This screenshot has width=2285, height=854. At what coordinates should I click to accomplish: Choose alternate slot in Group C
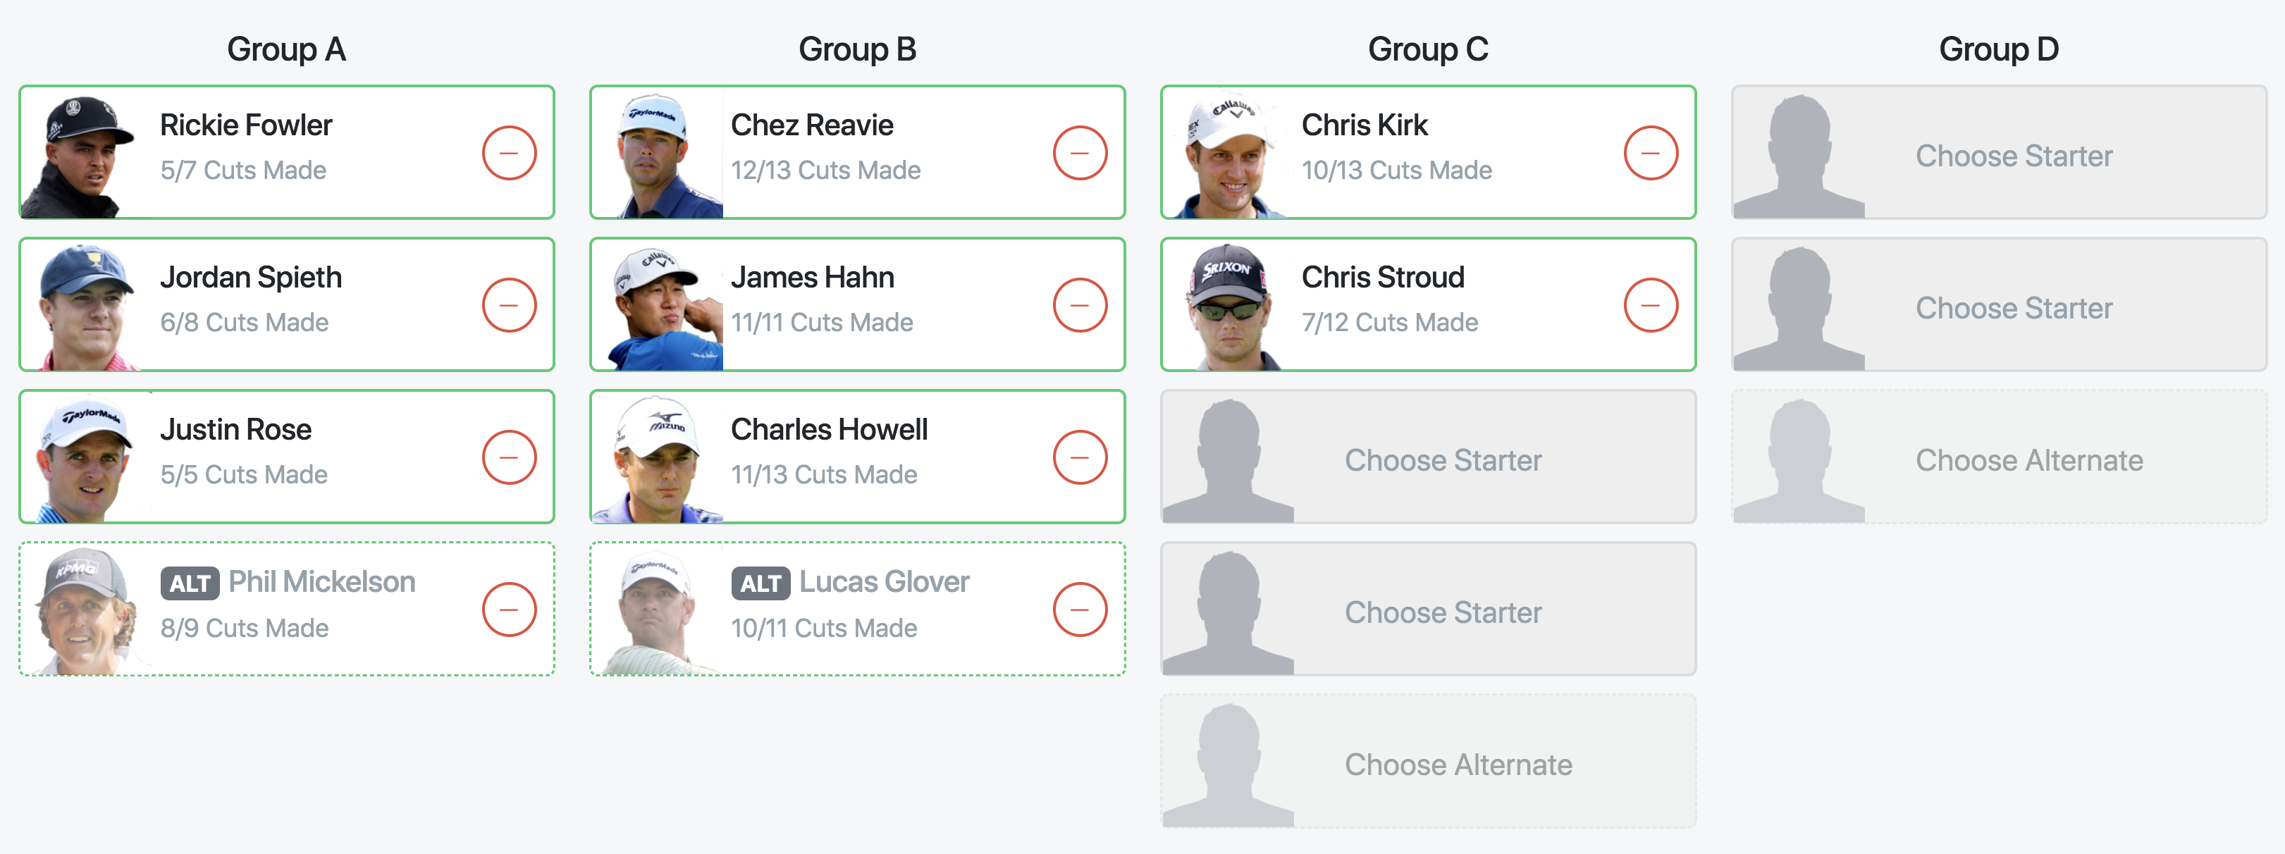point(1428,762)
